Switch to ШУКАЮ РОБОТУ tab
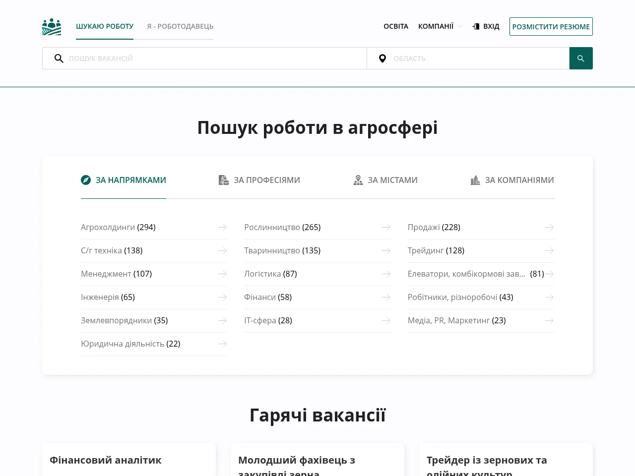Screen dimensions: 635x476 pos(105,26)
